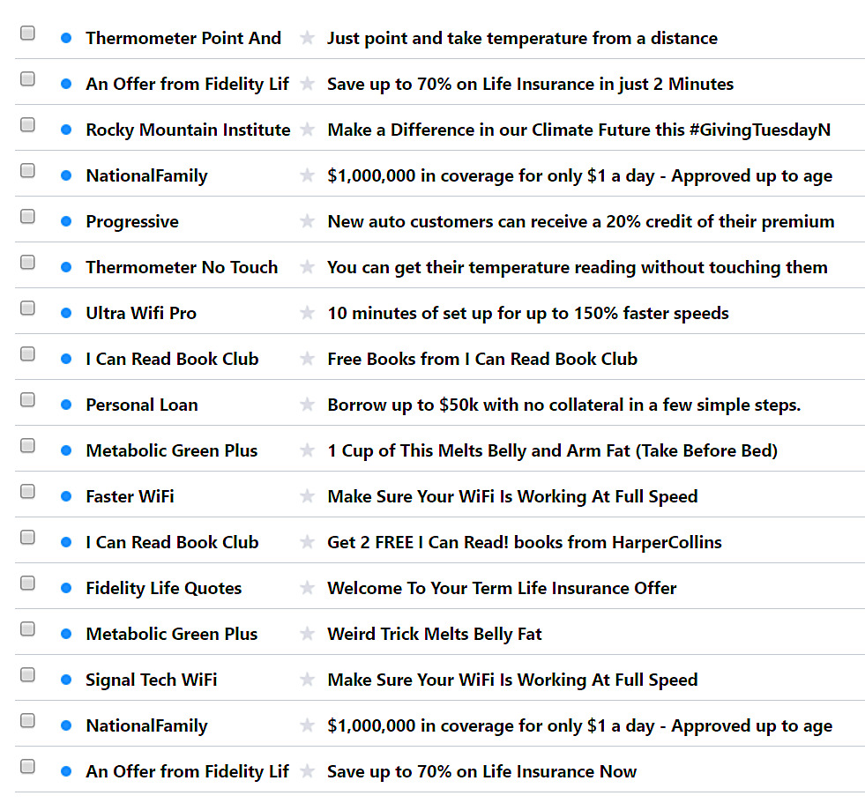865x803 pixels.
Task: Tick the Fidelity Life Quotes email checkbox
Action: pyautogui.click(x=27, y=583)
